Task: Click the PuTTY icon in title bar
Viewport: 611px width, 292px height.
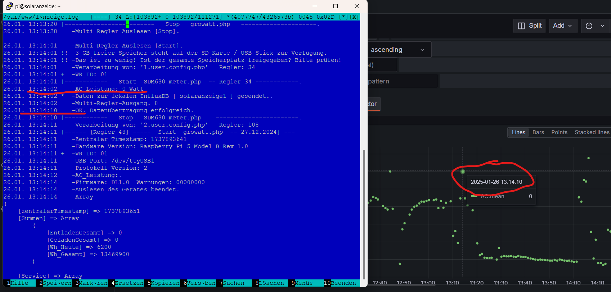Action: (x=9, y=6)
